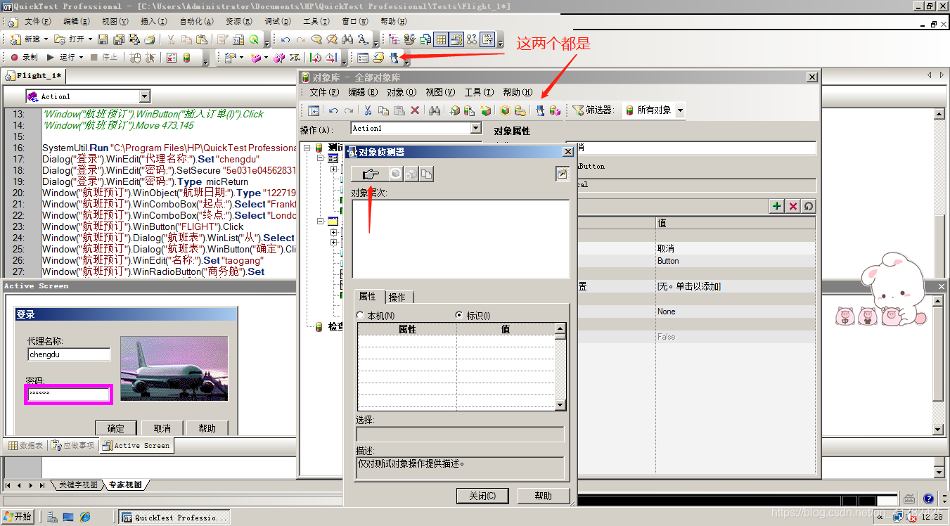
Task: Click the Keyword View grid icon in toolbar
Action: coord(441,39)
